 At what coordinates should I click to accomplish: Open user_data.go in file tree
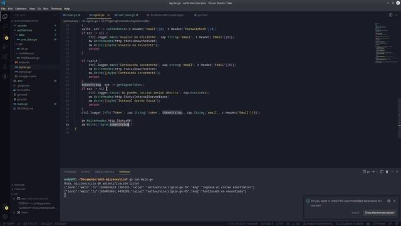click(x=29, y=40)
